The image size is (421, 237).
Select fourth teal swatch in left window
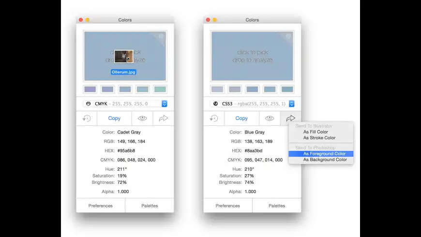point(143,89)
